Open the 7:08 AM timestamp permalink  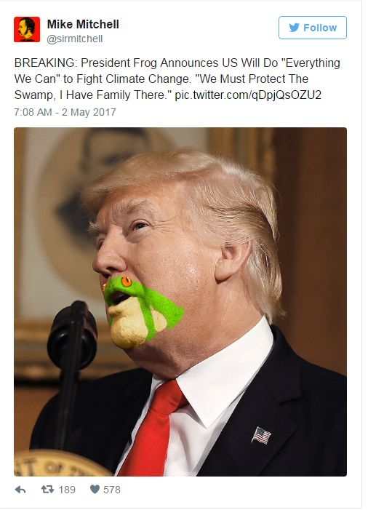pos(33,112)
